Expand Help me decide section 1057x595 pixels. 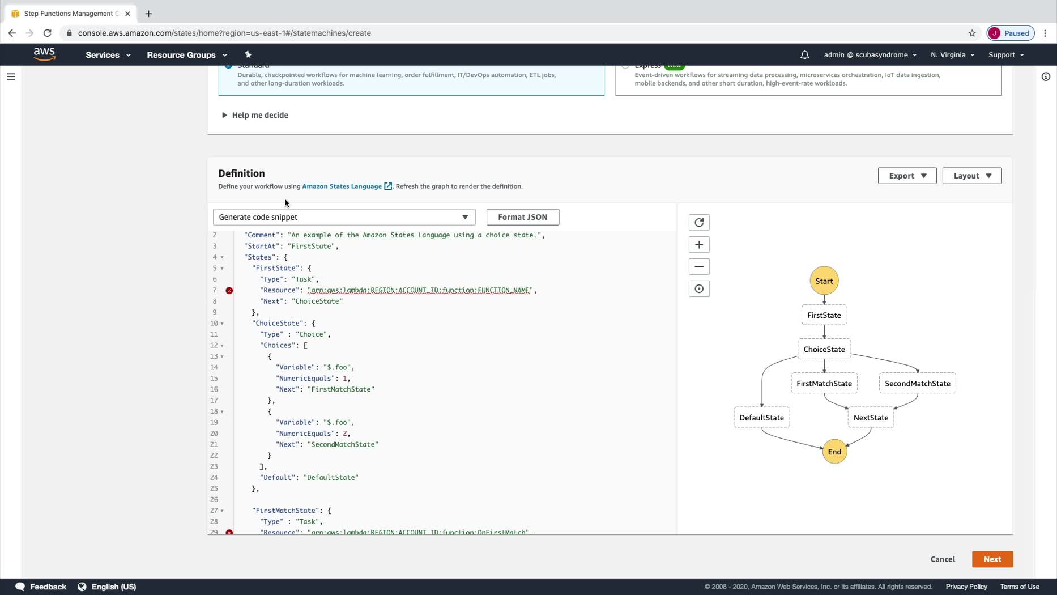[255, 115]
